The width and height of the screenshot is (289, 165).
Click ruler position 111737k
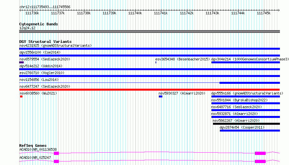click(58, 13)
